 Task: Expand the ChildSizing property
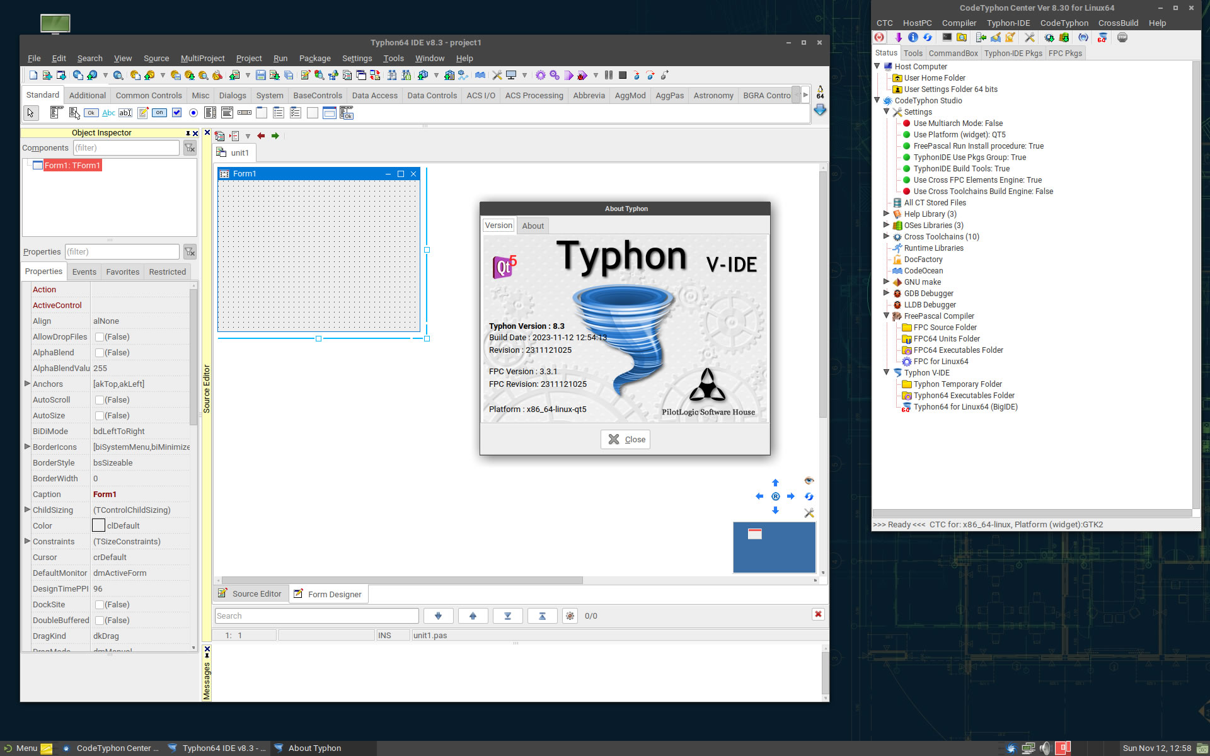pyautogui.click(x=27, y=510)
